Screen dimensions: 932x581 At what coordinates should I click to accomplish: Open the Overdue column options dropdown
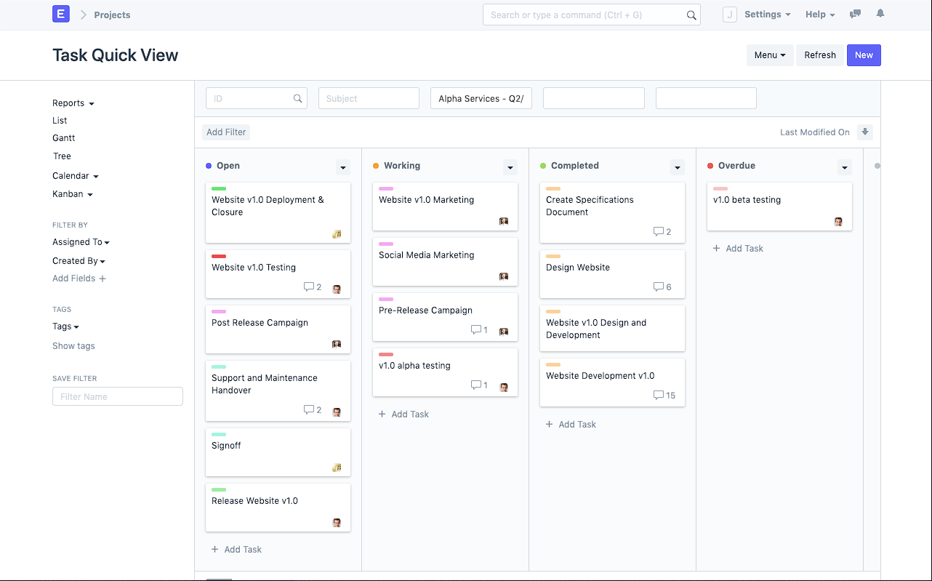coord(845,167)
